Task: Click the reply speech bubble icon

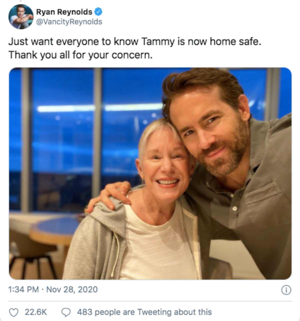Action: (x=66, y=312)
